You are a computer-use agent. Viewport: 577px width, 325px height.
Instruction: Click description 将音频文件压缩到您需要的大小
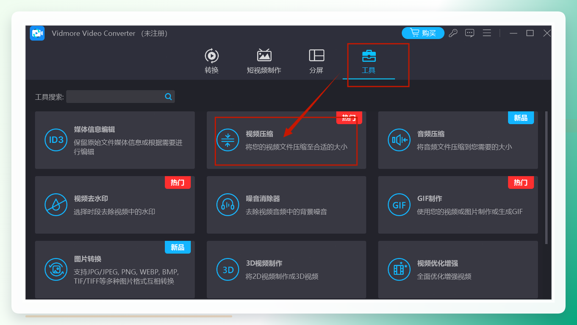(x=464, y=147)
